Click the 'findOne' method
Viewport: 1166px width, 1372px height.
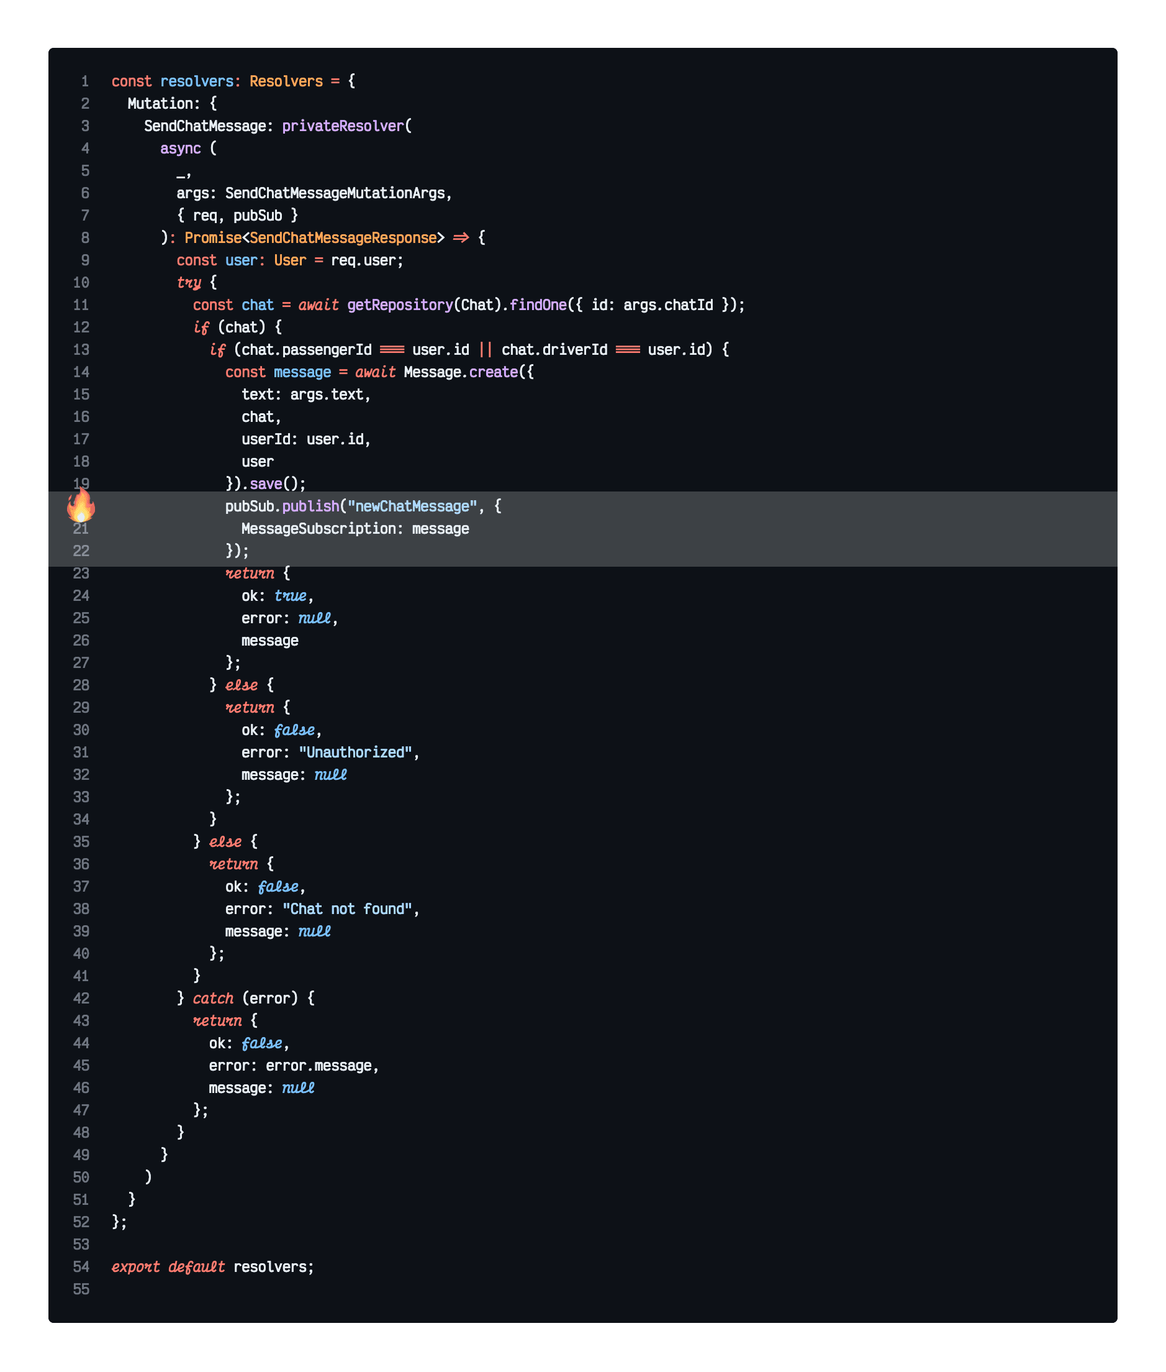[x=538, y=305]
